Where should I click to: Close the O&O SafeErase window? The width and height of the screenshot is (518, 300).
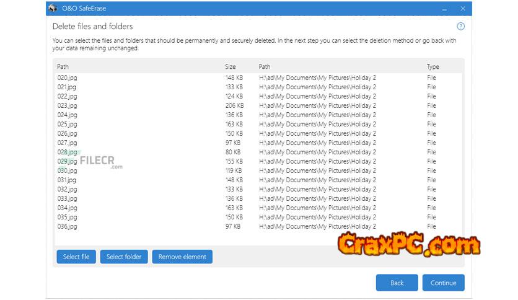[463, 9]
